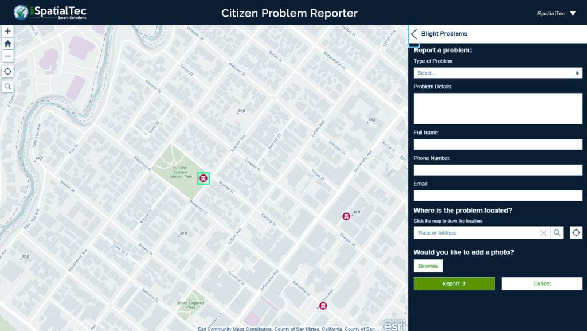
Task: Go back from Blight Problems panel
Action: pos(414,34)
